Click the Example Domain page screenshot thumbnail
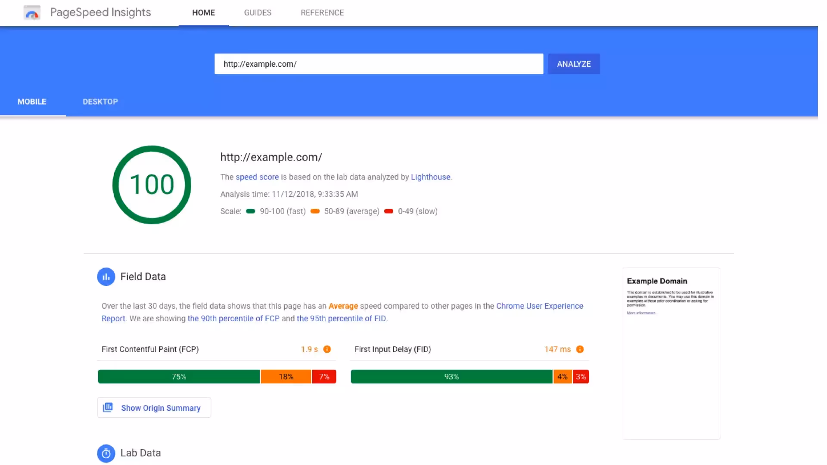827x465 pixels. pyautogui.click(x=671, y=353)
